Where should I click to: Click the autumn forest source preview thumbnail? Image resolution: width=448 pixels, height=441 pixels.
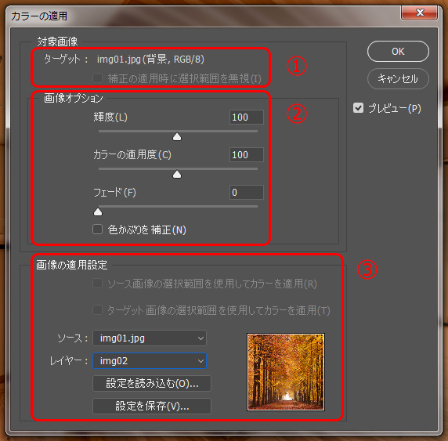click(x=286, y=372)
